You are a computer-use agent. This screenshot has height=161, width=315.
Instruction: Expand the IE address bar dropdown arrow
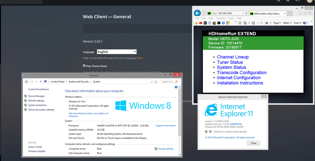point(243,13)
